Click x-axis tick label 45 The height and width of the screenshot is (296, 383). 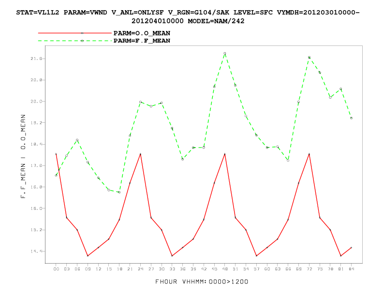[214, 269]
